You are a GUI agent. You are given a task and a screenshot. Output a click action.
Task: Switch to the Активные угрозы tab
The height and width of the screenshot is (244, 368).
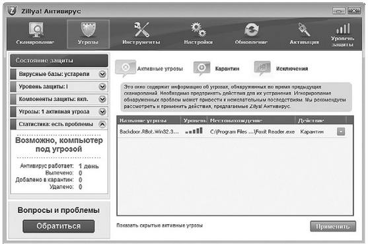[x=160, y=69]
